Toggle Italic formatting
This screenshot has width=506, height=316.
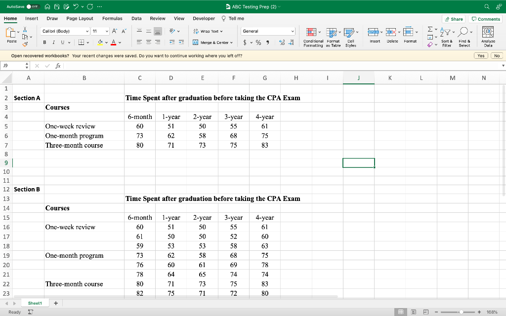pos(53,42)
